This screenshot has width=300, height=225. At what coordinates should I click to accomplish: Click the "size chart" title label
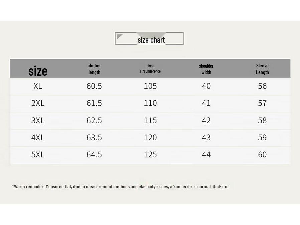coord(151,40)
